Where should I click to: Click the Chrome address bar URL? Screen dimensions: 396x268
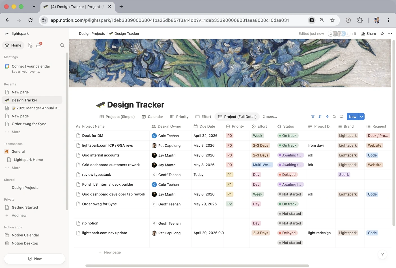tap(170, 20)
